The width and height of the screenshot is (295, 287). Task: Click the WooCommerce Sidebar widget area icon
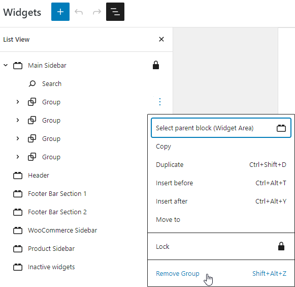[18, 230]
